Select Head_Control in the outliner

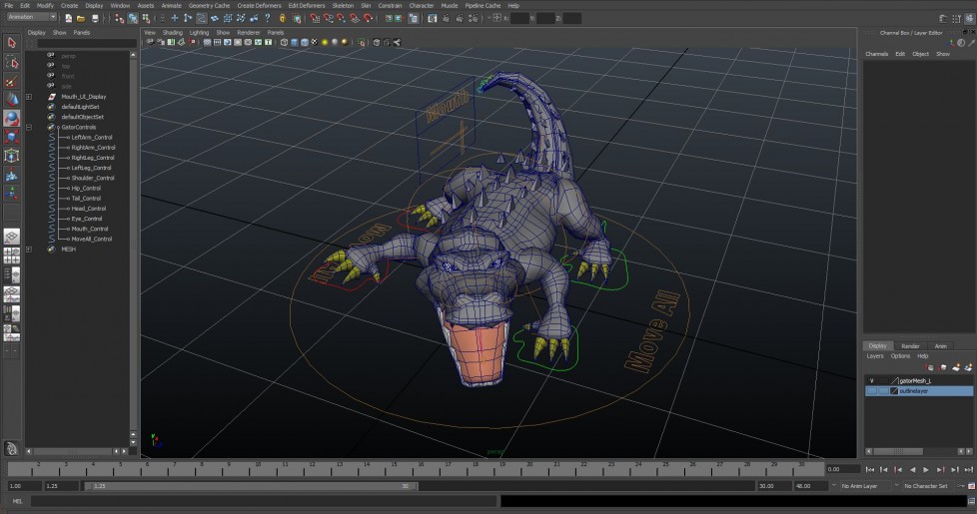point(87,209)
